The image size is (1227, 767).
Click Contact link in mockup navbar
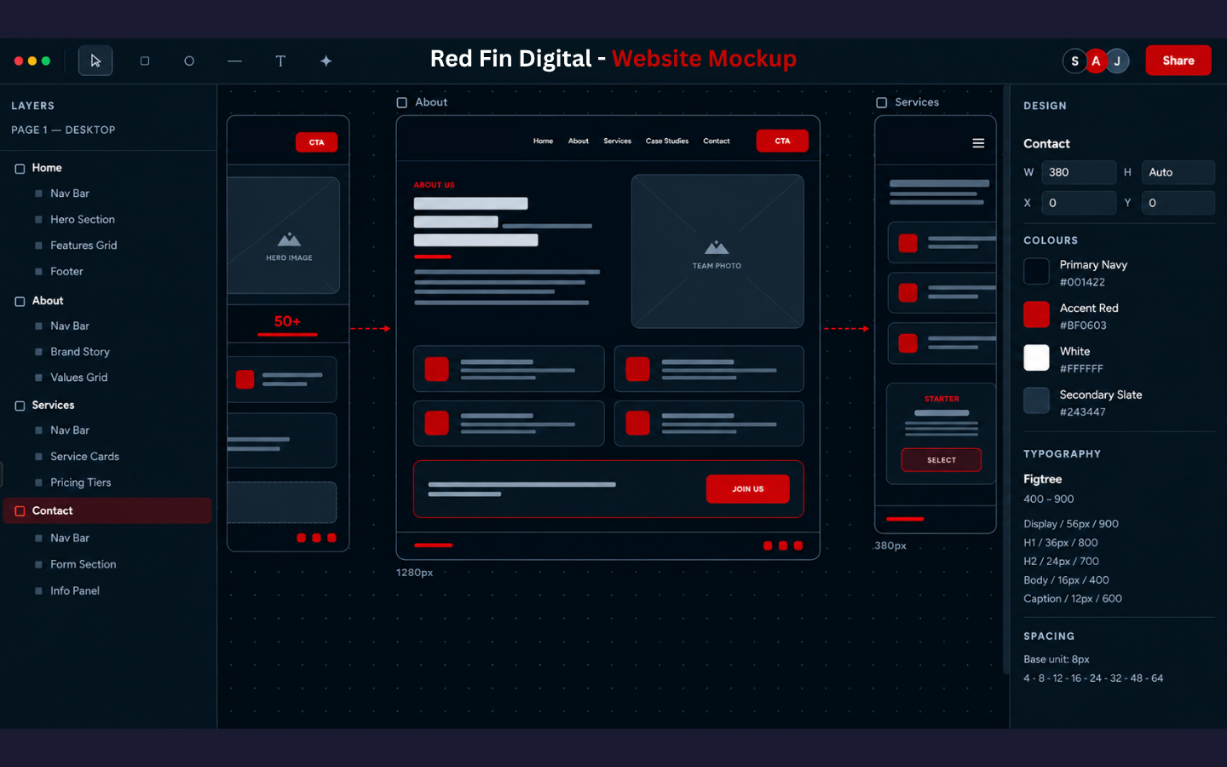pos(717,141)
